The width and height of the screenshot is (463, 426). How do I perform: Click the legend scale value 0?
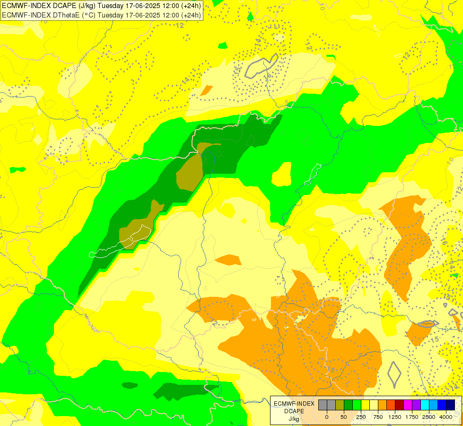[x=327, y=417]
